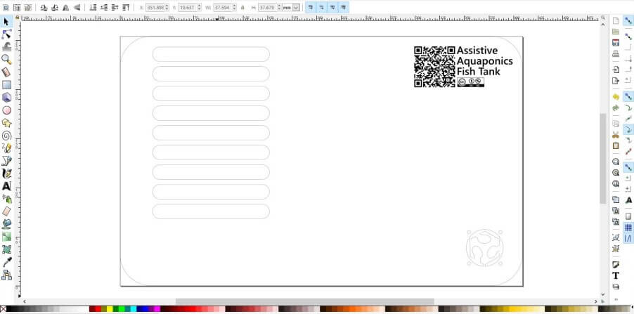
Task: Pick the Spiral tool
Action: pyautogui.click(x=7, y=136)
